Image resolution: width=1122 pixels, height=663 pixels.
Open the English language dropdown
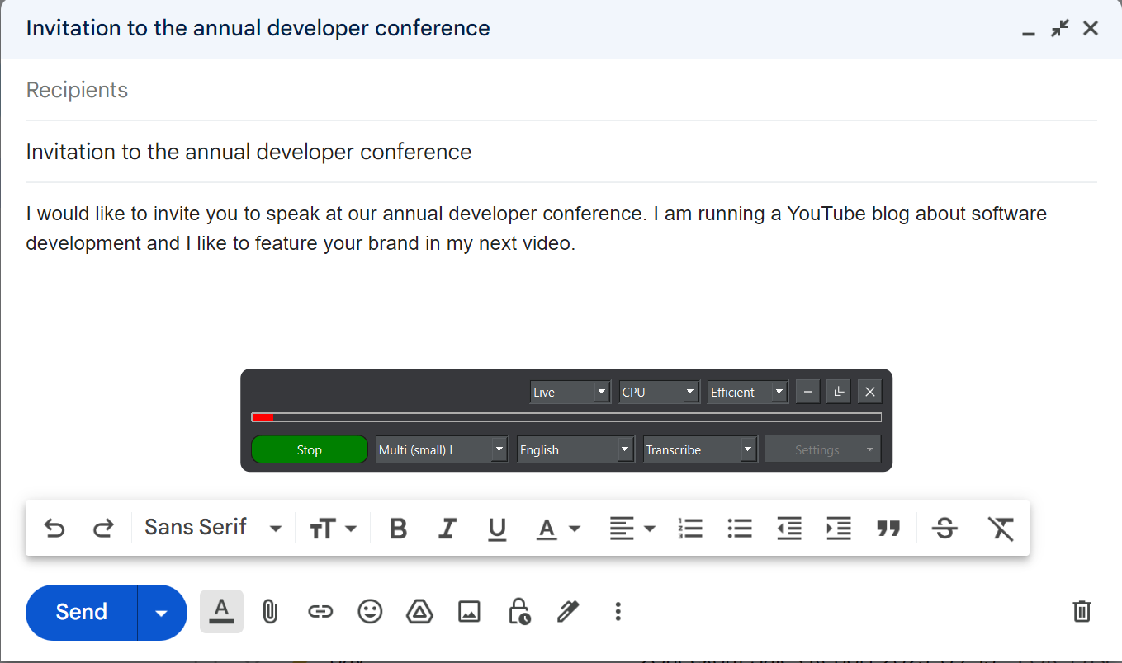(x=575, y=449)
